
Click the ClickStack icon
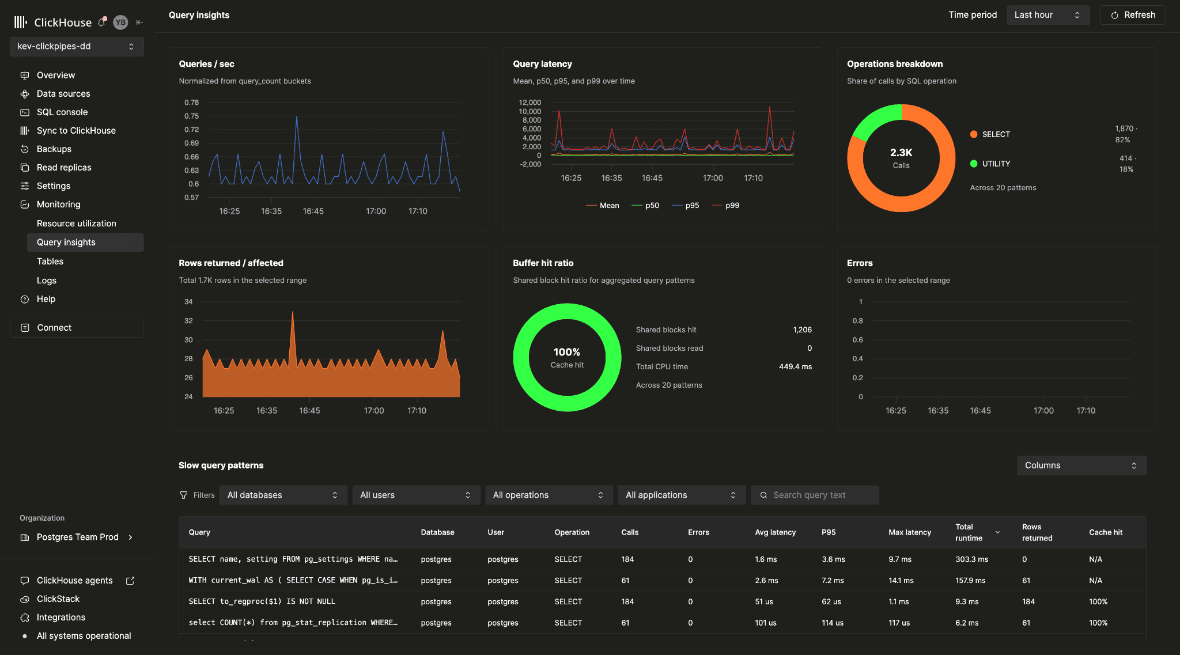[x=25, y=599]
